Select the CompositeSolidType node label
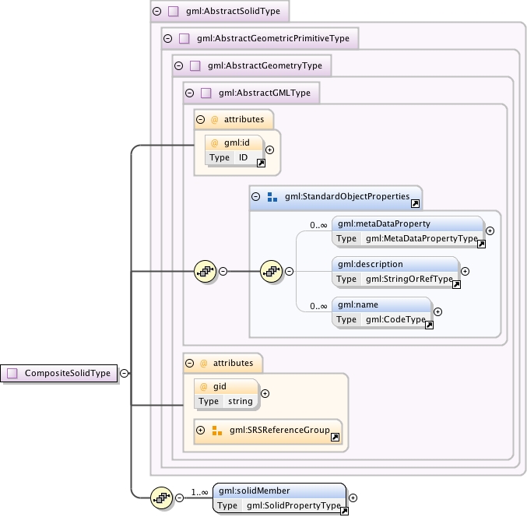 (68, 373)
